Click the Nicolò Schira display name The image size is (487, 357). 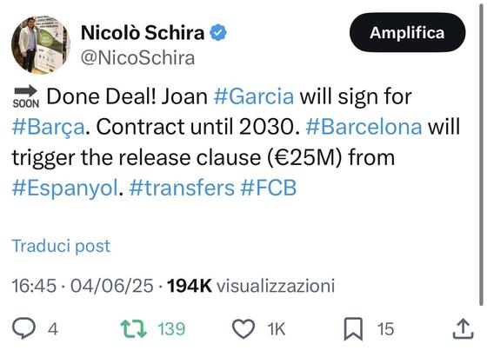[x=143, y=32]
